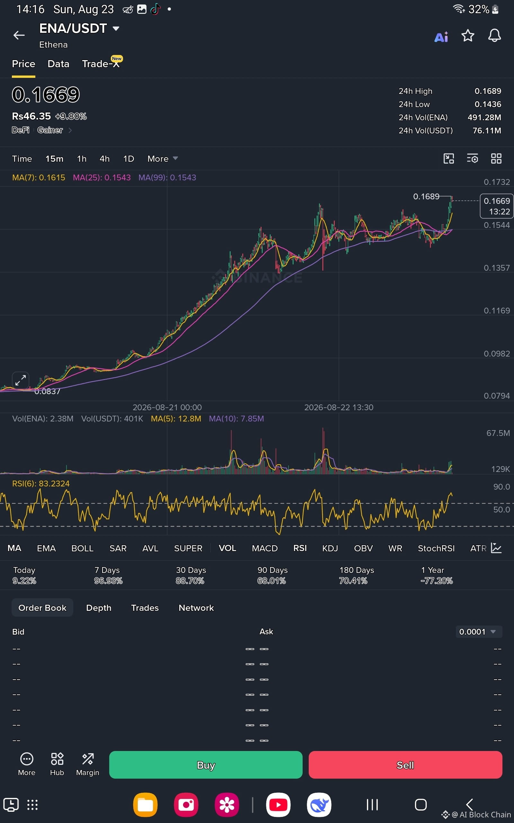Select the Order Book tab
The image size is (514, 823).
42,608
